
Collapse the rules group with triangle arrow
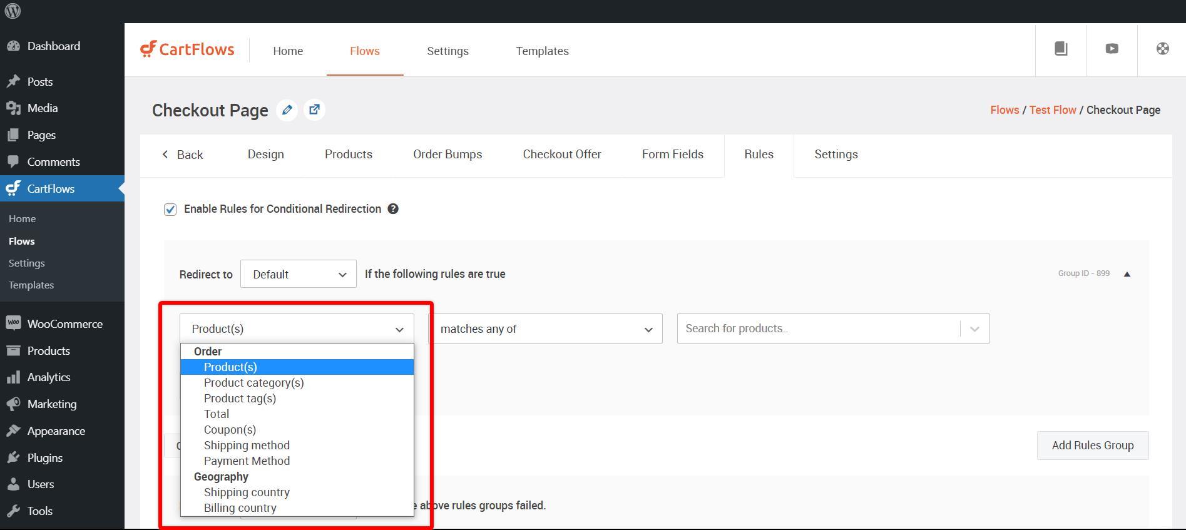(1127, 274)
